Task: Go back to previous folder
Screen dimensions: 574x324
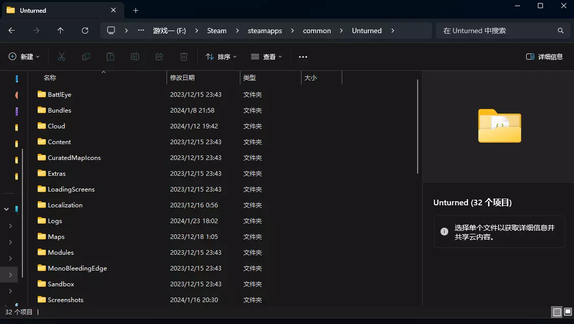Action: (x=12, y=31)
